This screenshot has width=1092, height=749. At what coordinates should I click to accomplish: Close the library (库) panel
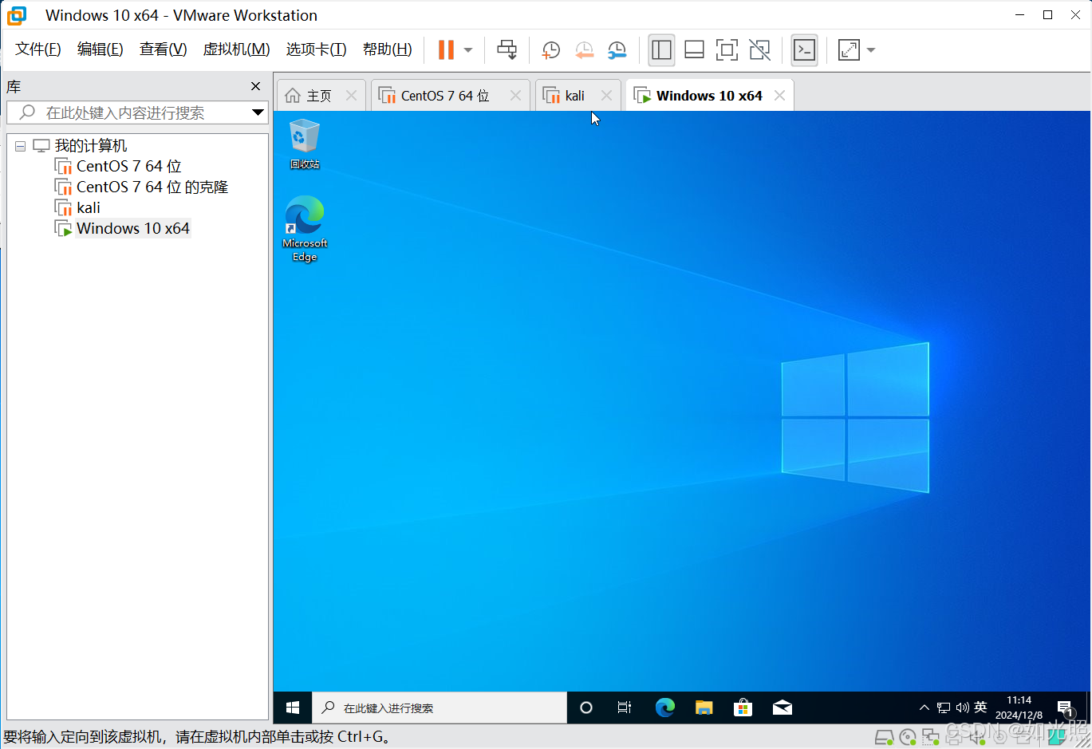click(255, 86)
